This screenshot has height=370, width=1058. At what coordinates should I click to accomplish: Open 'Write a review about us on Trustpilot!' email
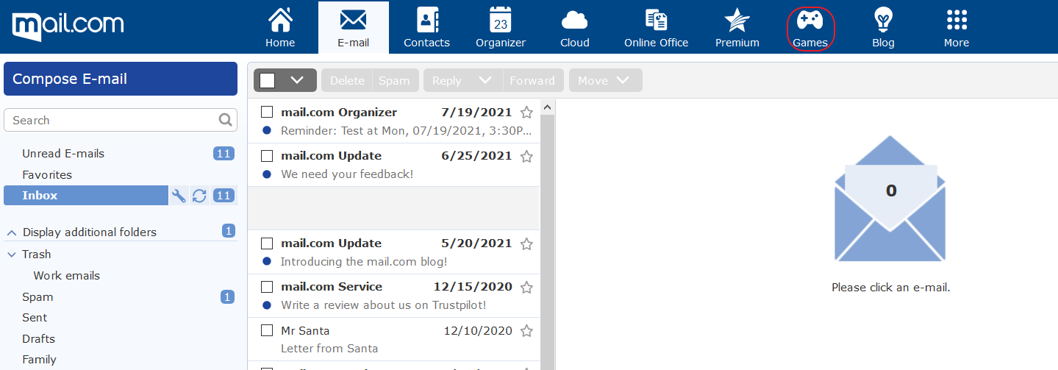tap(384, 305)
